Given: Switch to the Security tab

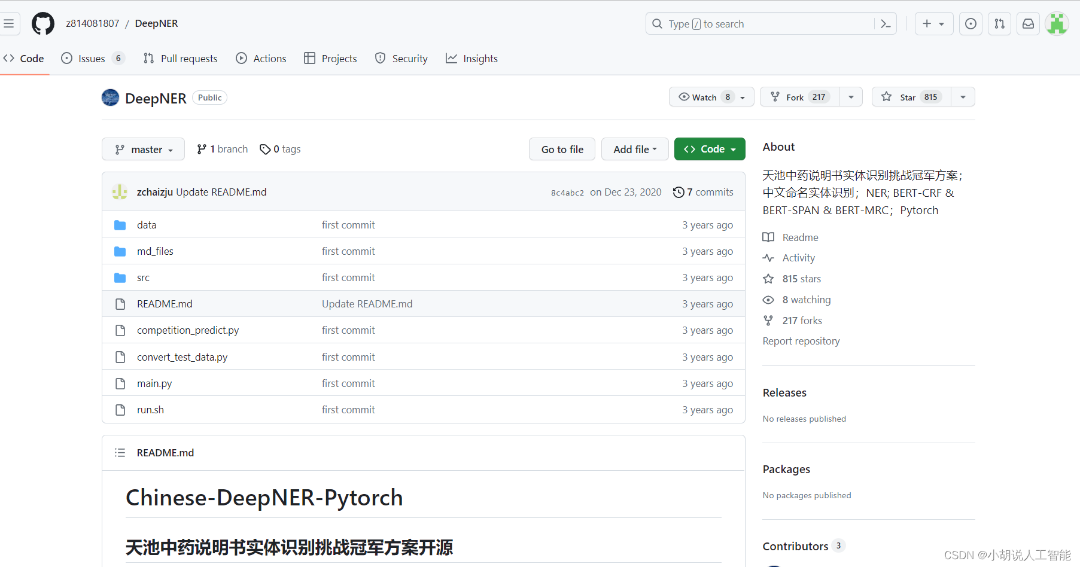Looking at the screenshot, I should [x=401, y=59].
